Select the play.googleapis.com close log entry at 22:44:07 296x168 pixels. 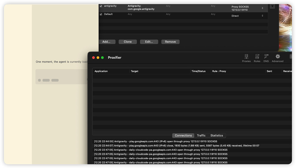tap(177, 145)
